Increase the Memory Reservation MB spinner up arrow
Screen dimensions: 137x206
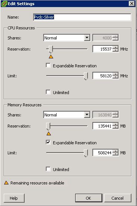point(115,125)
